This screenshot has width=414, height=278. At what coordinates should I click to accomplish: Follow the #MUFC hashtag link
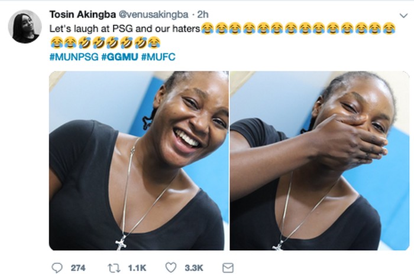pyautogui.click(x=158, y=57)
